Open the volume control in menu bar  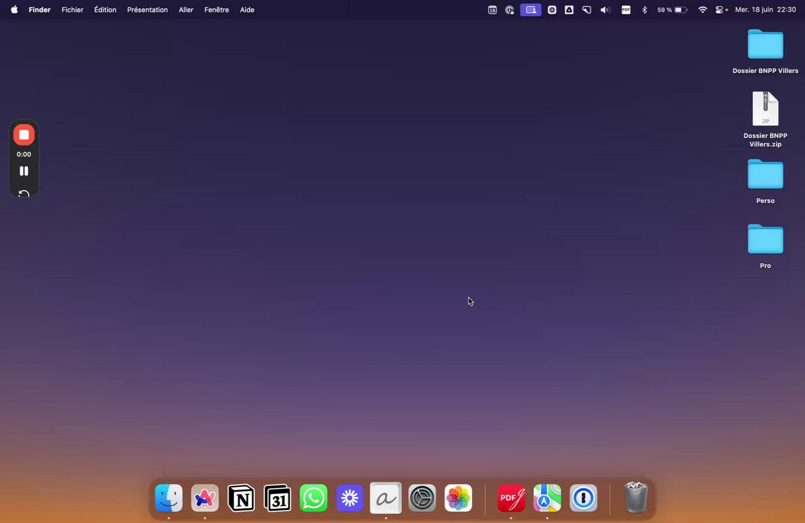click(606, 10)
